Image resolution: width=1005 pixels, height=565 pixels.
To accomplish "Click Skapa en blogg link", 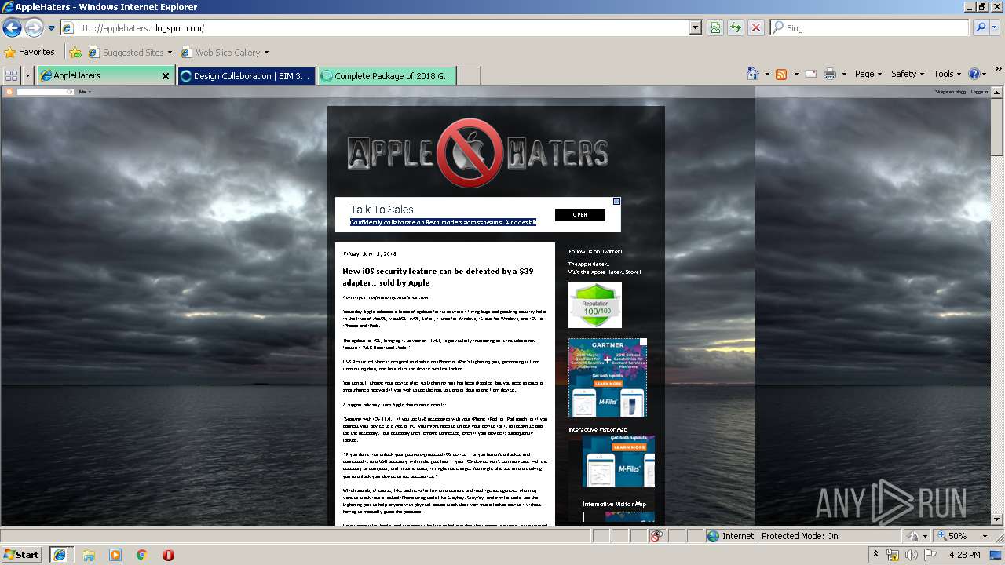I will coord(950,92).
